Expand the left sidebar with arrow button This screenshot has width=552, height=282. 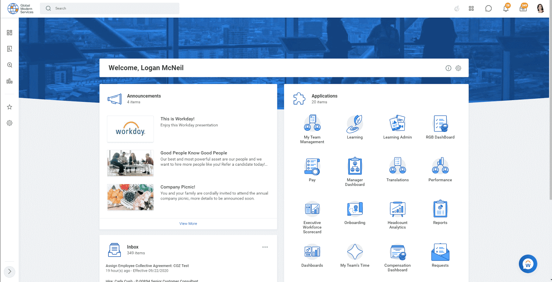(x=10, y=271)
